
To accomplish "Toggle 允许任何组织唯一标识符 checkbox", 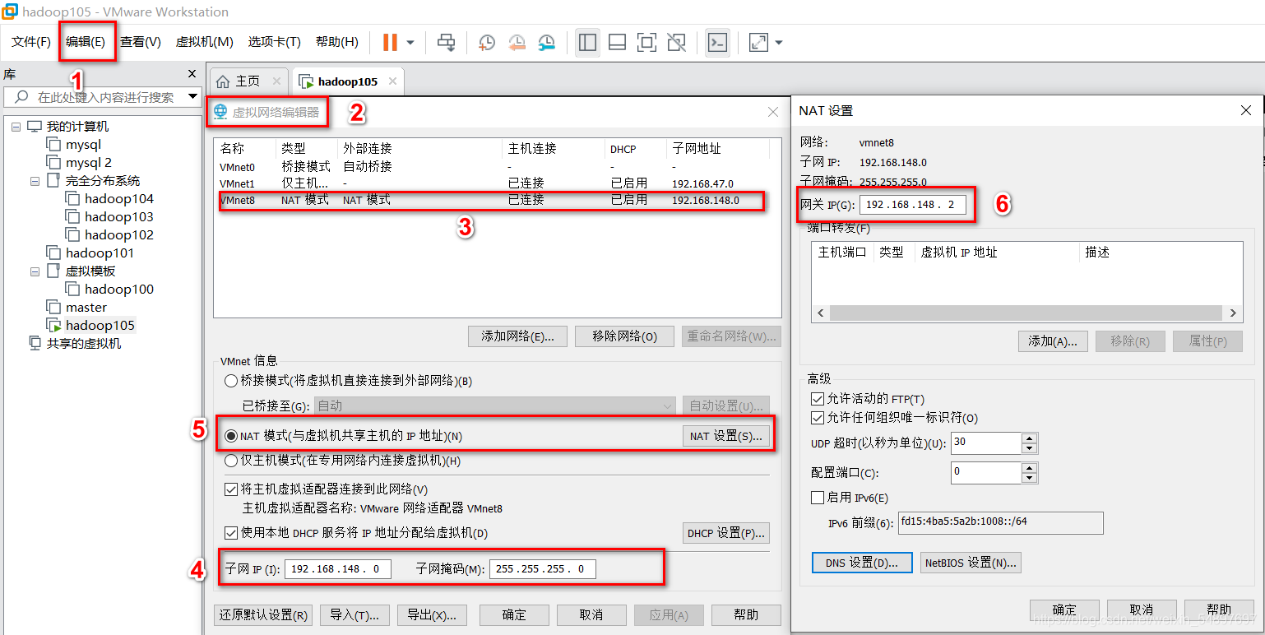I will coord(817,418).
